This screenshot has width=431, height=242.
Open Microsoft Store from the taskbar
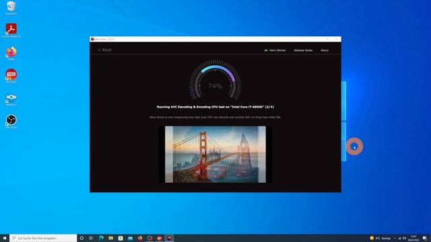[x=121, y=238]
